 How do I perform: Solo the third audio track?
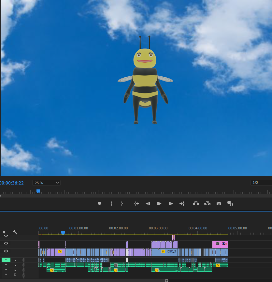[x=15, y=270]
